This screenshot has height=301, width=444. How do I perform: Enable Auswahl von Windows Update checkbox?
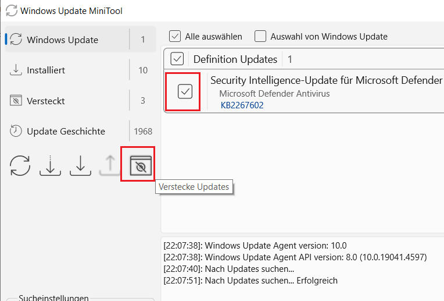point(260,36)
